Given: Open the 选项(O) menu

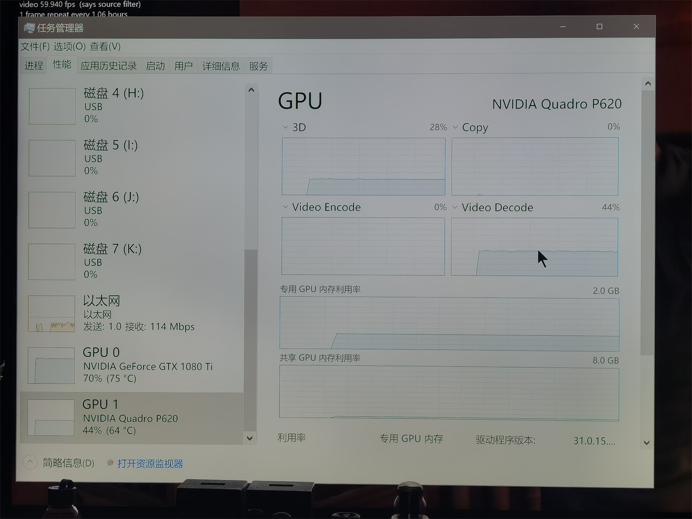Looking at the screenshot, I should click(70, 47).
